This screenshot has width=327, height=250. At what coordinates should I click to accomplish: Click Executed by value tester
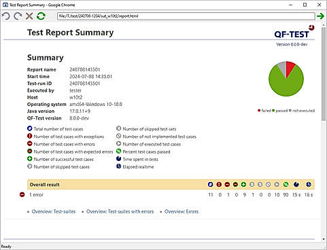(x=75, y=90)
